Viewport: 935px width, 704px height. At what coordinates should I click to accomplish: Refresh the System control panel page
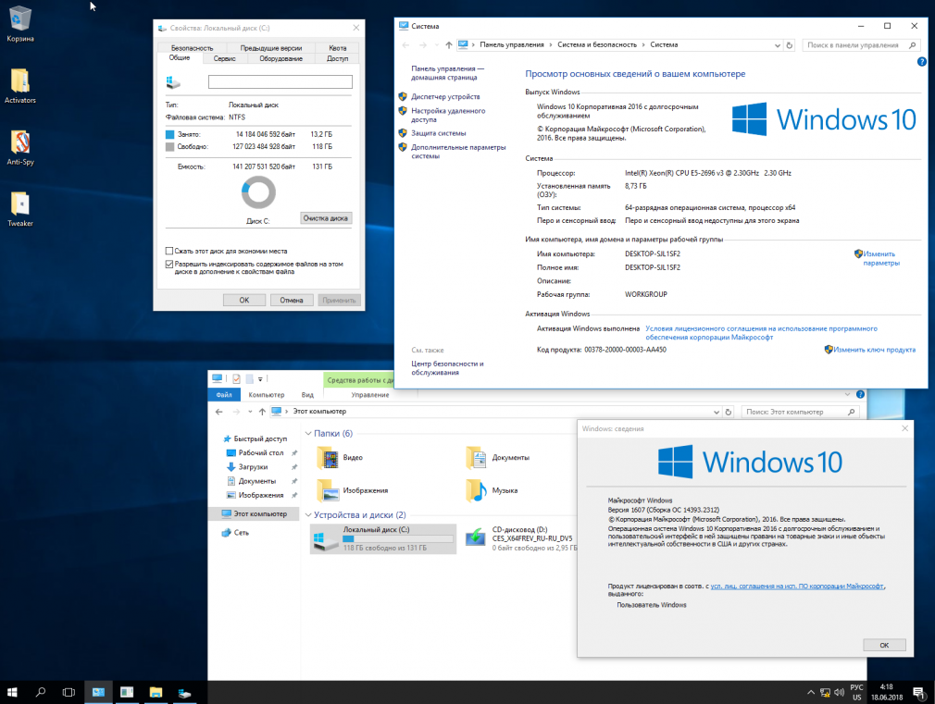tap(790, 44)
